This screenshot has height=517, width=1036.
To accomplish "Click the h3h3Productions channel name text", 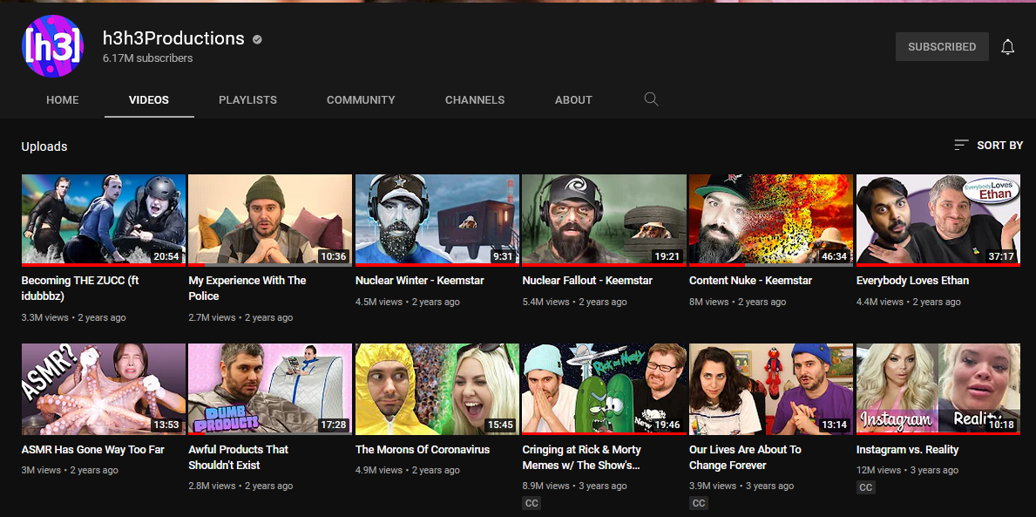I will coord(173,38).
